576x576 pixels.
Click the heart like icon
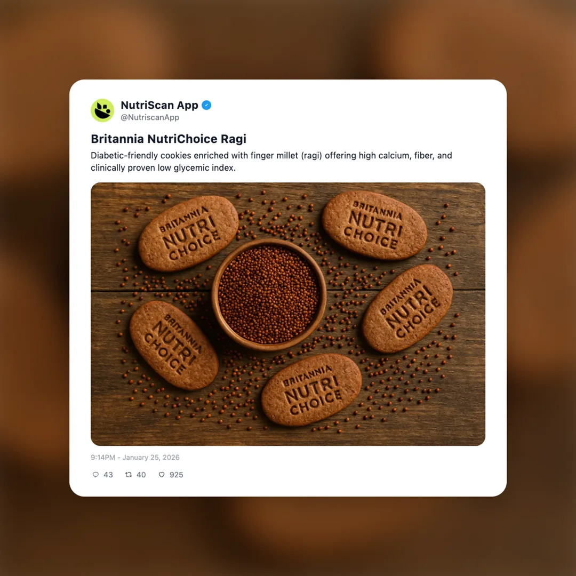[x=162, y=475]
